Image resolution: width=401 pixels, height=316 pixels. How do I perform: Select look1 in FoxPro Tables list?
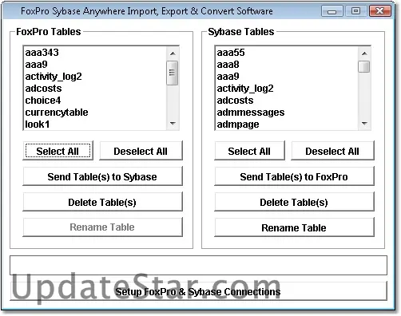pos(95,124)
